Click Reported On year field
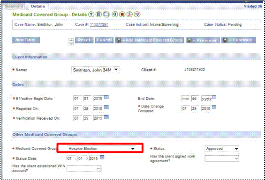 pyautogui.click(x=98, y=108)
